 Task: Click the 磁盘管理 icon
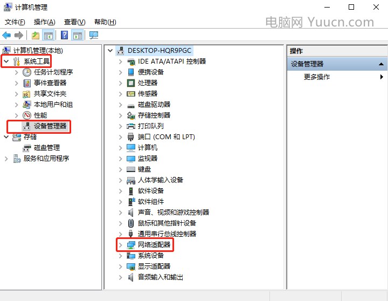click(x=26, y=148)
